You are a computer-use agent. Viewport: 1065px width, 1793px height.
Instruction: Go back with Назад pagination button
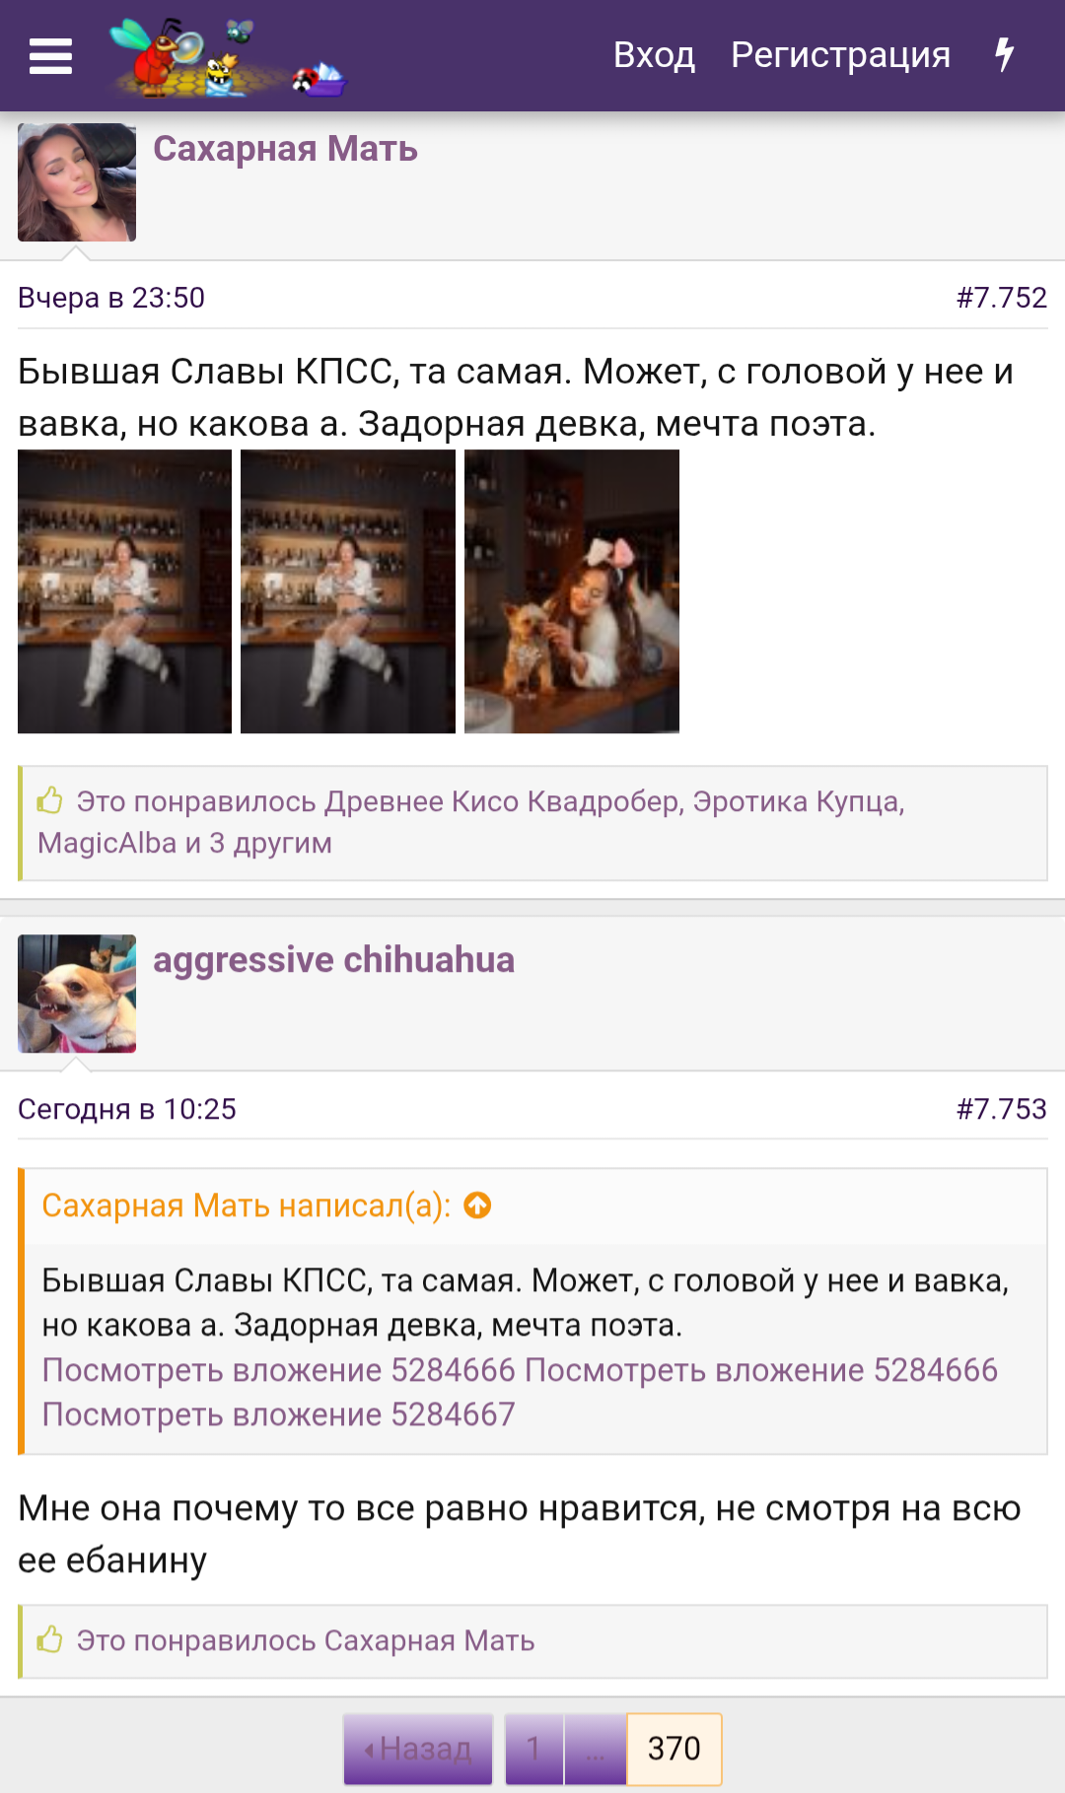coord(418,1749)
